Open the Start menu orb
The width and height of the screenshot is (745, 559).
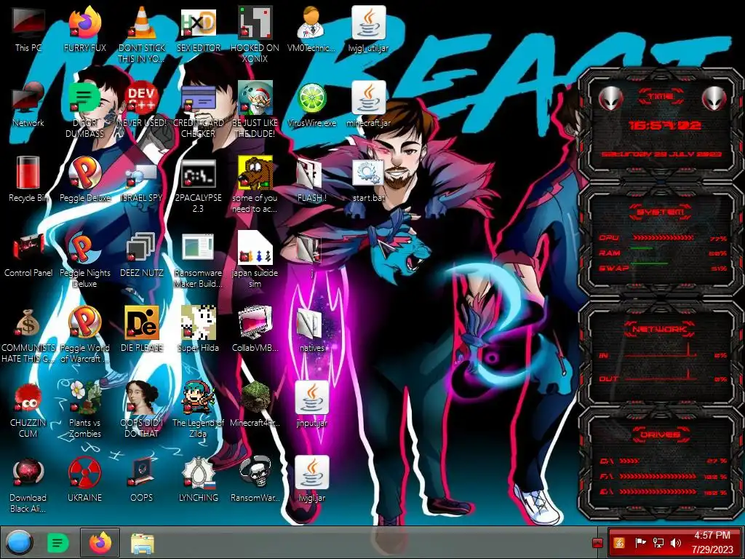pyautogui.click(x=19, y=542)
